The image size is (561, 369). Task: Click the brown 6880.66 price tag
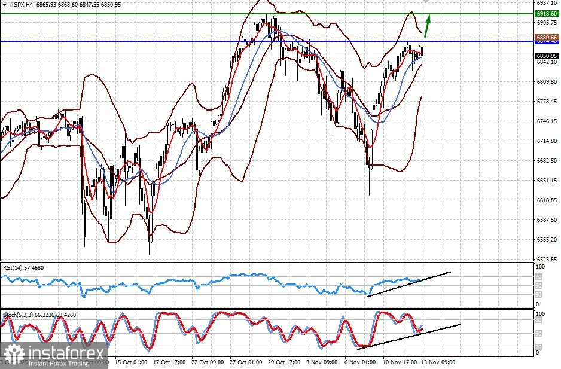(x=547, y=37)
